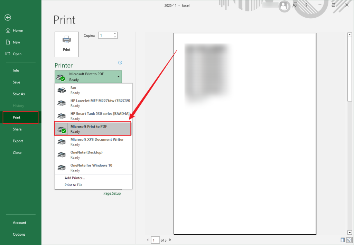Screen dimensions: 354x245
Task: Click the Zoom to Page icon
Action: pyautogui.click(x=349, y=240)
